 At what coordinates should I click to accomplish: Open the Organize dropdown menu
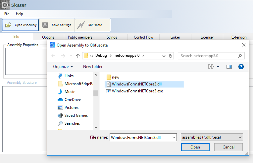[63, 67]
